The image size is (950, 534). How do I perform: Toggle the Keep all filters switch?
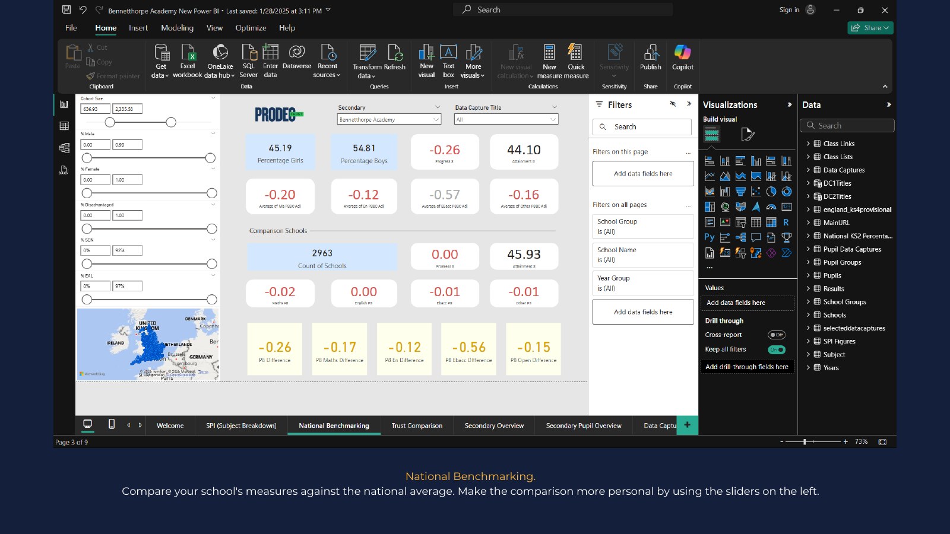[x=777, y=349]
